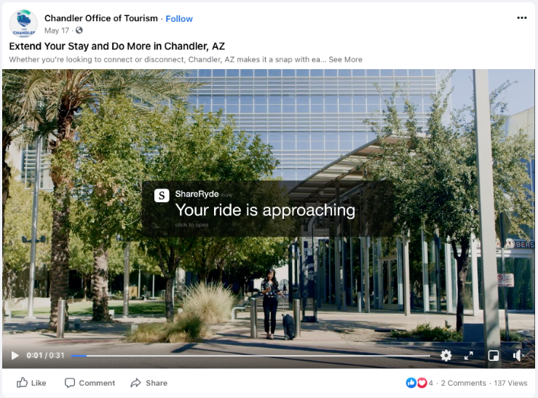Screen dimensions: 538x398
Task: Like the post
Action: (31, 383)
